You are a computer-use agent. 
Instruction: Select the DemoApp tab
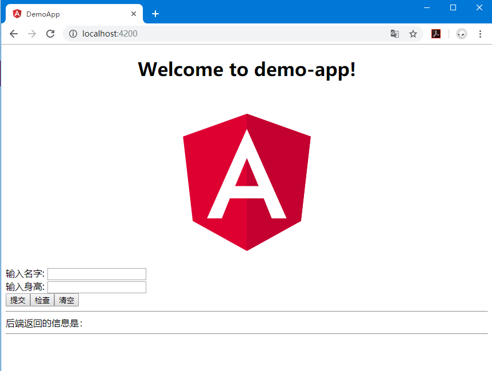pyautogui.click(x=74, y=14)
